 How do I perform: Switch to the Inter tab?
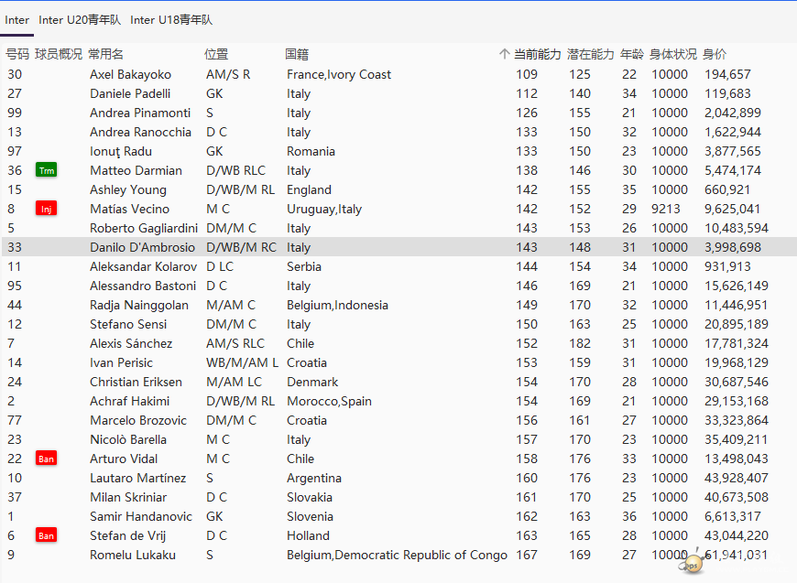point(16,20)
